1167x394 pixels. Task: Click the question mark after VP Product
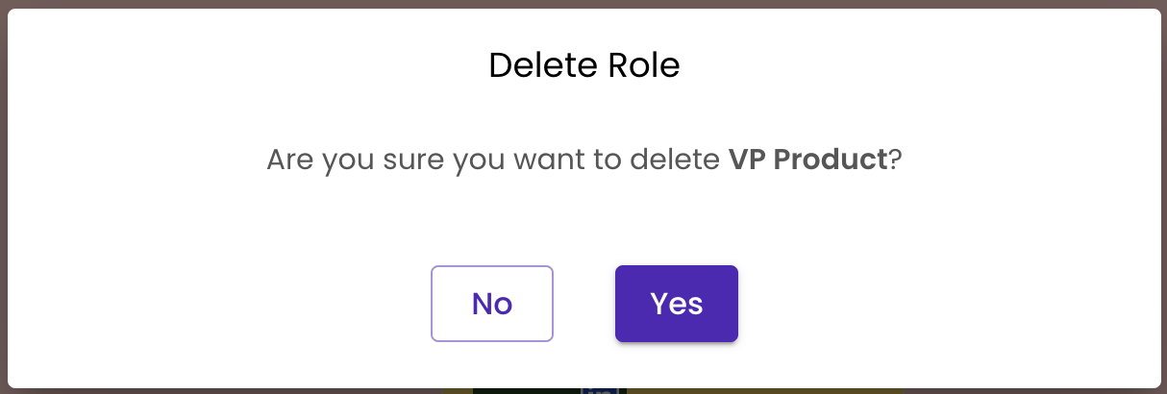(x=894, y=159)
